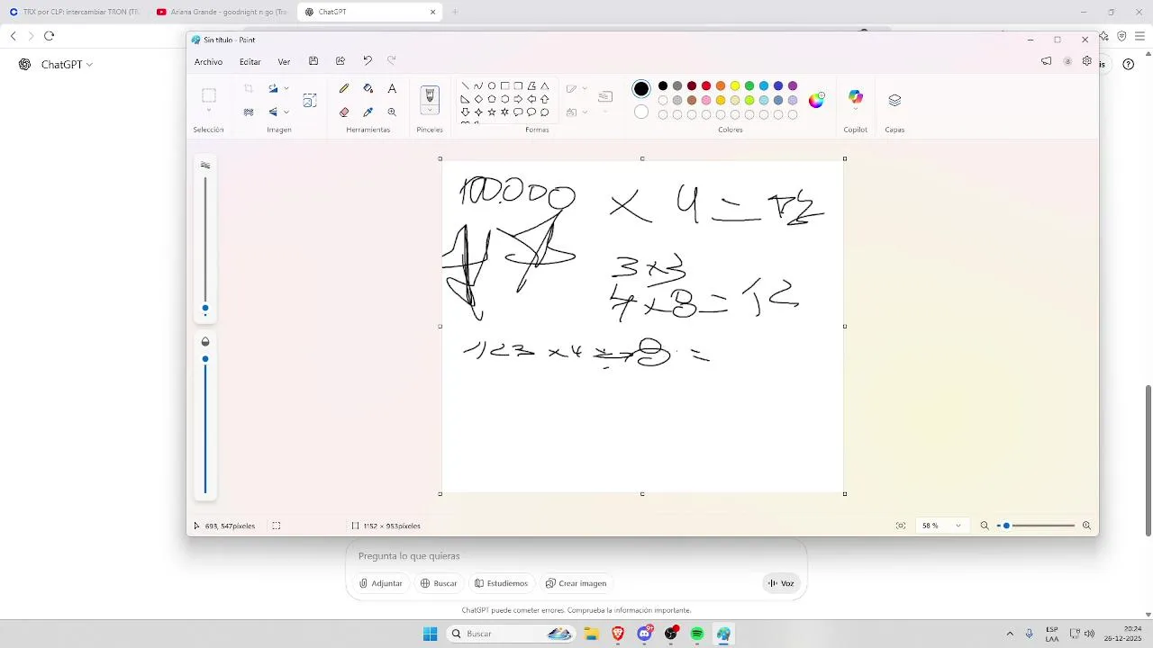Select the Five-point star shape
The width and height of the screenshot is (1153, 648).
point(492,112)
